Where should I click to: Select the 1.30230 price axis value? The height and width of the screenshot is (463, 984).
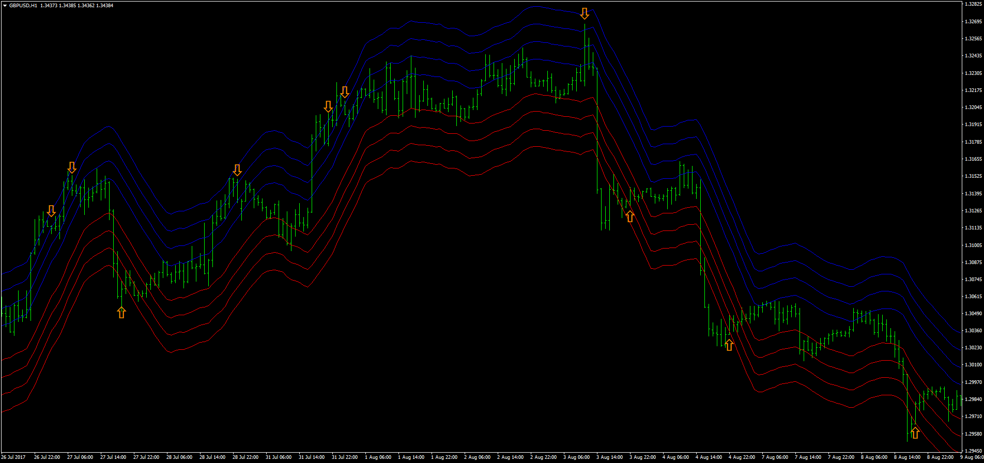click(973, 347)
